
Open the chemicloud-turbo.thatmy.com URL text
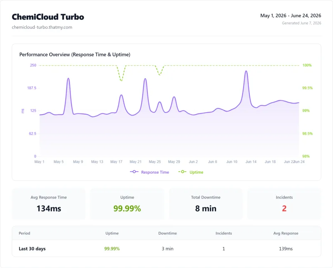click(x=42, y=27)
